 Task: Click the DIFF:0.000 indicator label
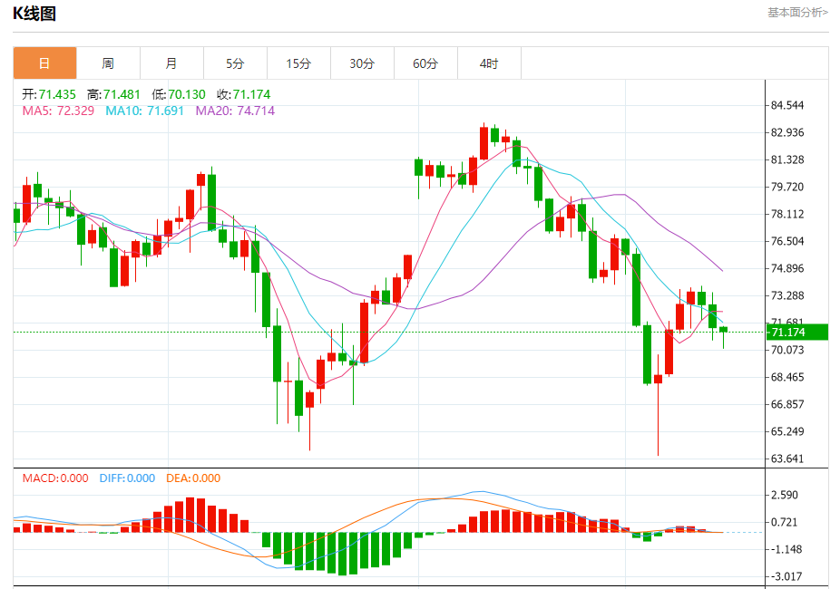(x=127, y=478)
